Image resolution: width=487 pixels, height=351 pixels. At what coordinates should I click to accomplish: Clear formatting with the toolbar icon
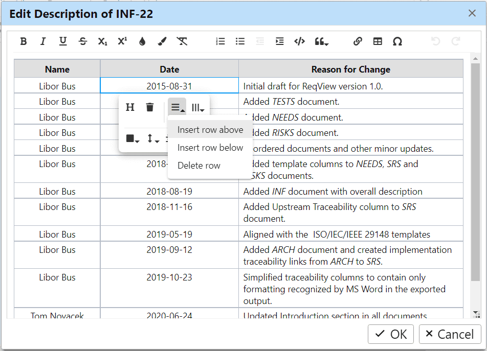click(x=182, y=41)
